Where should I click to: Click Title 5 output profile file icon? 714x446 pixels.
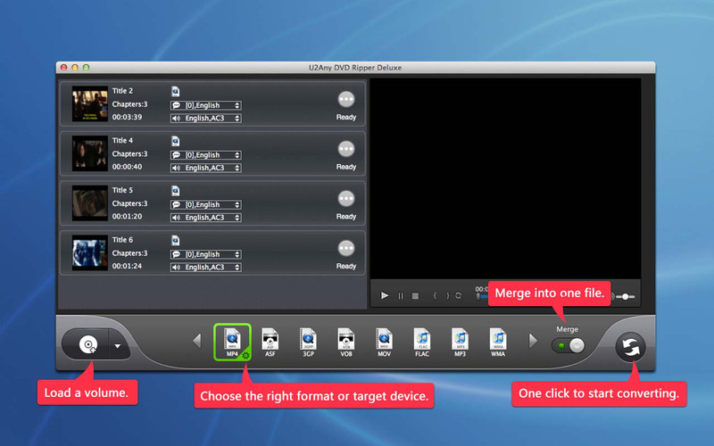175,191
